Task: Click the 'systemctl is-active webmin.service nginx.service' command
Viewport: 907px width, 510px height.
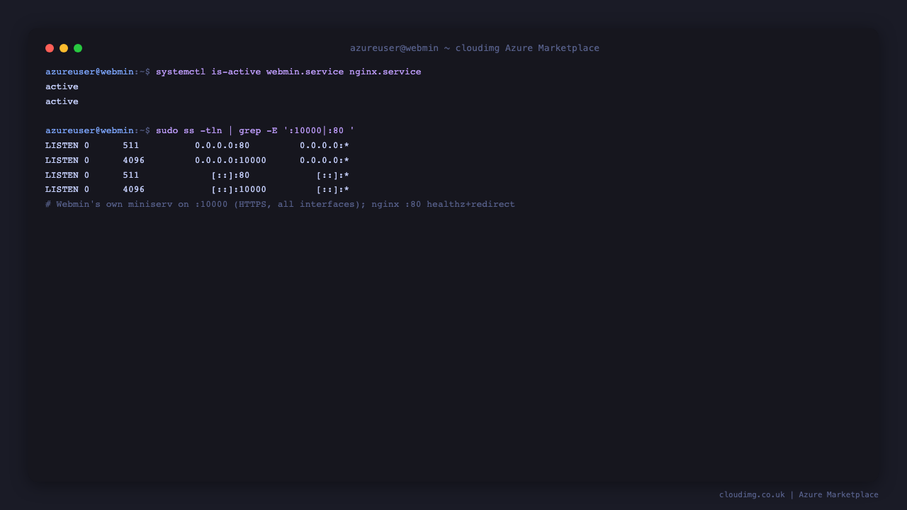Action: point(288,72)
